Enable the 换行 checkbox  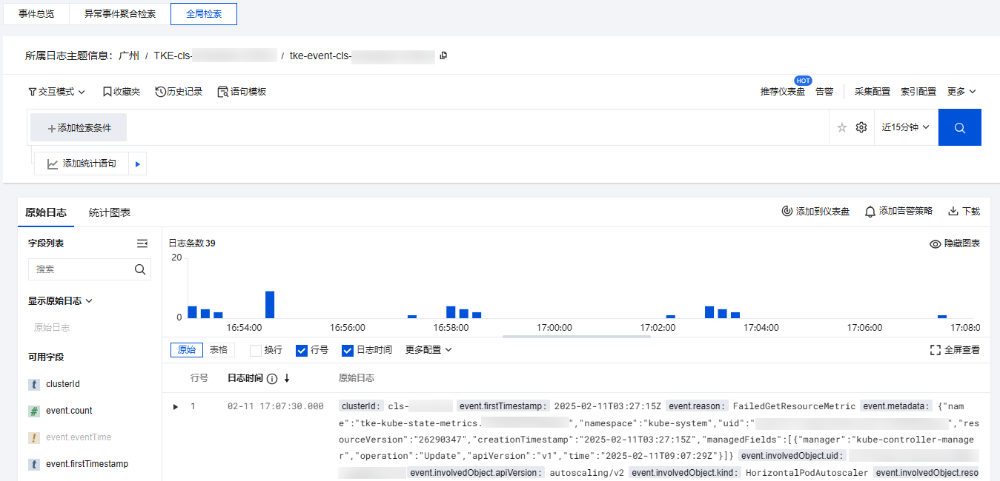click(256, 350)
